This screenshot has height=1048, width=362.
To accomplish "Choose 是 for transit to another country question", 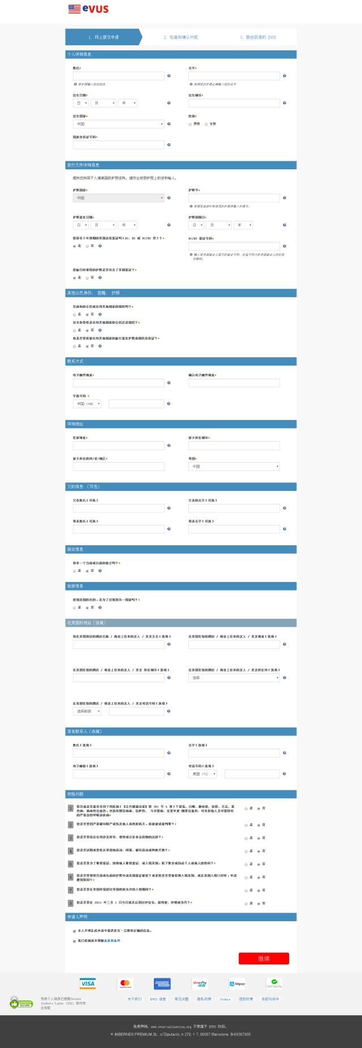I will 74,608.
